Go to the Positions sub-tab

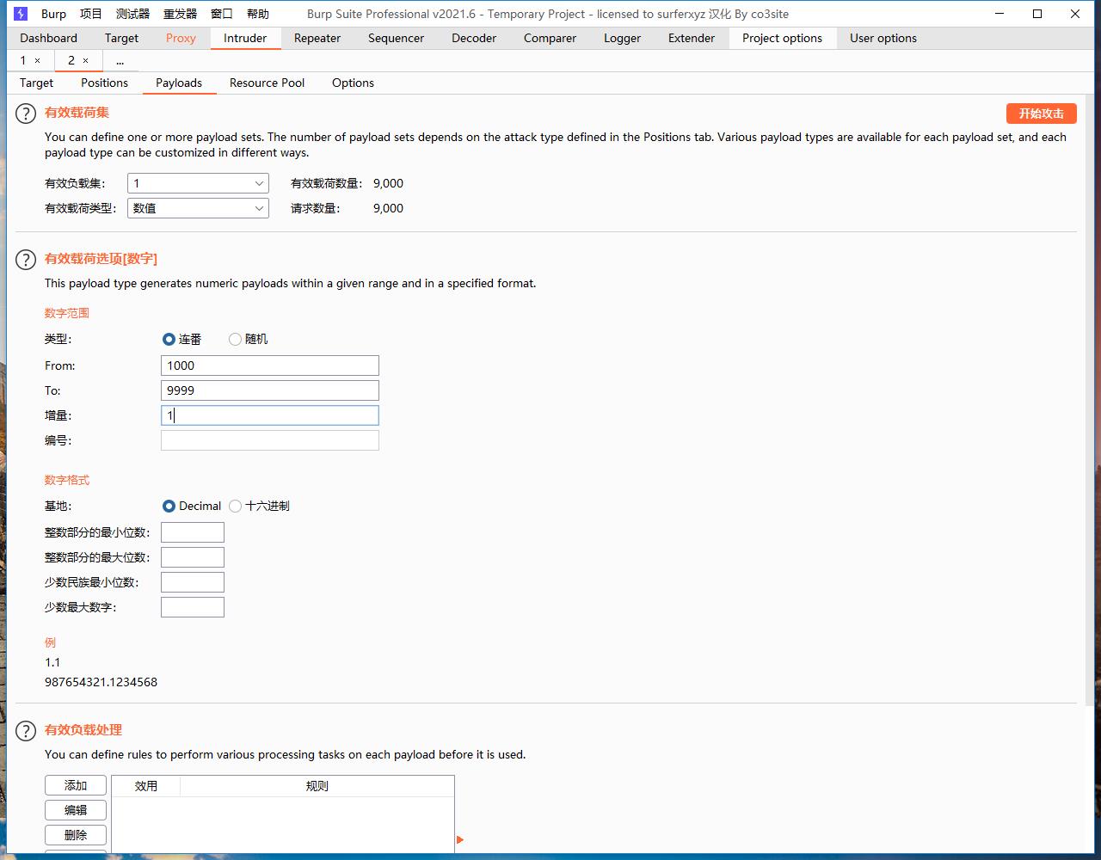pos(104,83)
